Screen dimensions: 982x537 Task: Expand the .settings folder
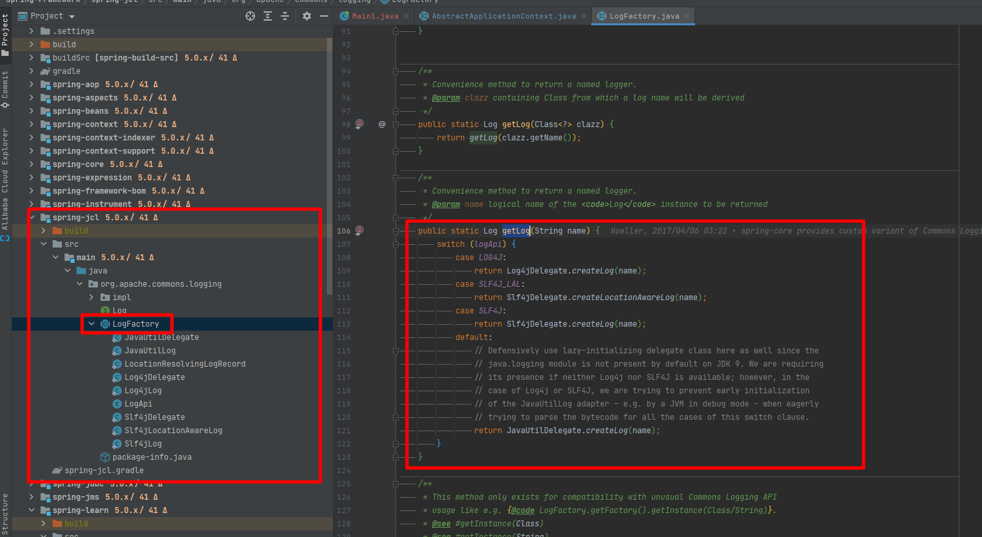click(x=31, y=31)
